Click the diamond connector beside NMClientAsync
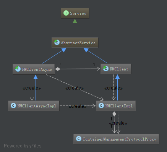167x152 pixels. click(x=58, y=69)
